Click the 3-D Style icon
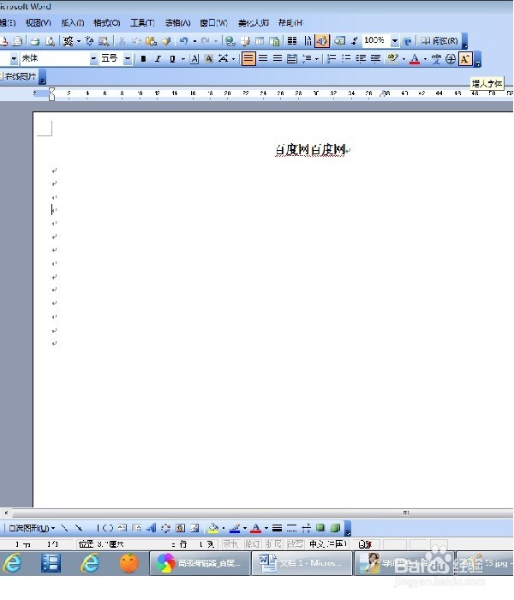514x600 pixels. (x=335, y=528)
